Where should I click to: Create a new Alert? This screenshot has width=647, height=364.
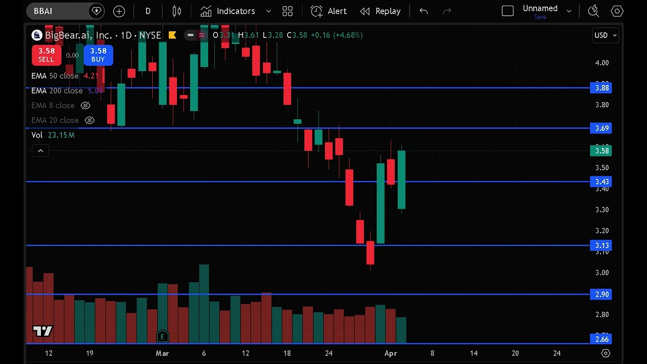pyautogui.click(x=329, y=11)
